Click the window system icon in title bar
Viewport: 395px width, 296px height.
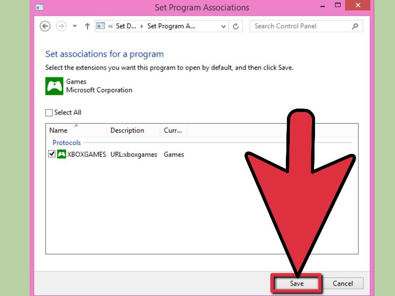coord(39,7)
